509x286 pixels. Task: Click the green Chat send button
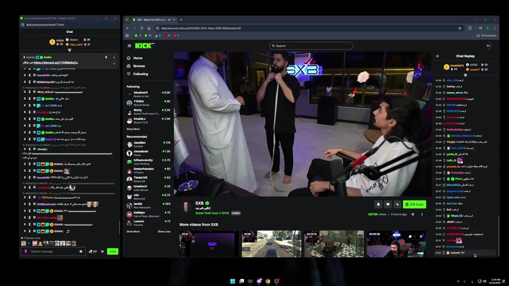pos(113,251)
